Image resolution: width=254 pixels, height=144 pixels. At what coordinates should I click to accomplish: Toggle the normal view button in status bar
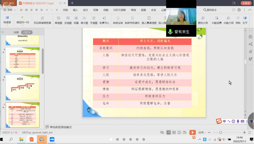168,132
